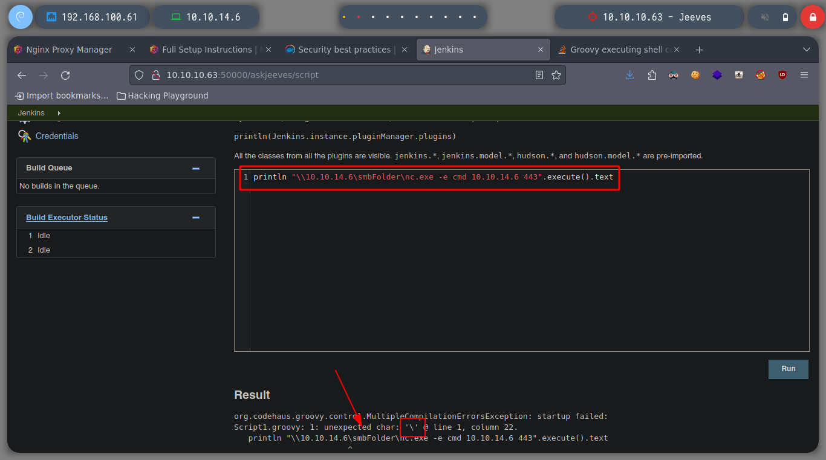The width and height of the screenshot is (826, 460).
Task: Click the Debian menu launcher icon
Action: pos(21,17)
